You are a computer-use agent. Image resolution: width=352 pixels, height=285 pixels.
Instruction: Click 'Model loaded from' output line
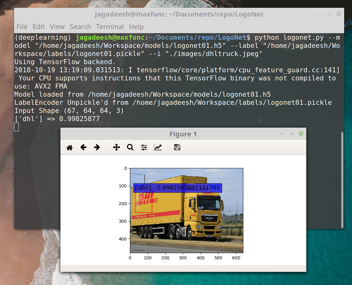pos(142,94)
